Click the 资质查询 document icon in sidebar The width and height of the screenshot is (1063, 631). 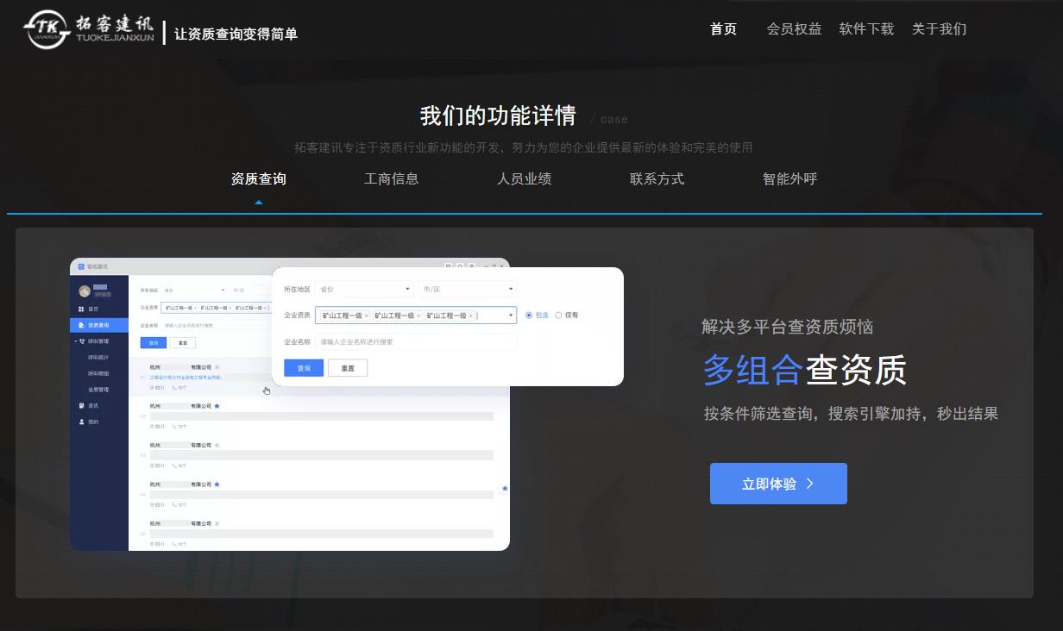[82, 325]
